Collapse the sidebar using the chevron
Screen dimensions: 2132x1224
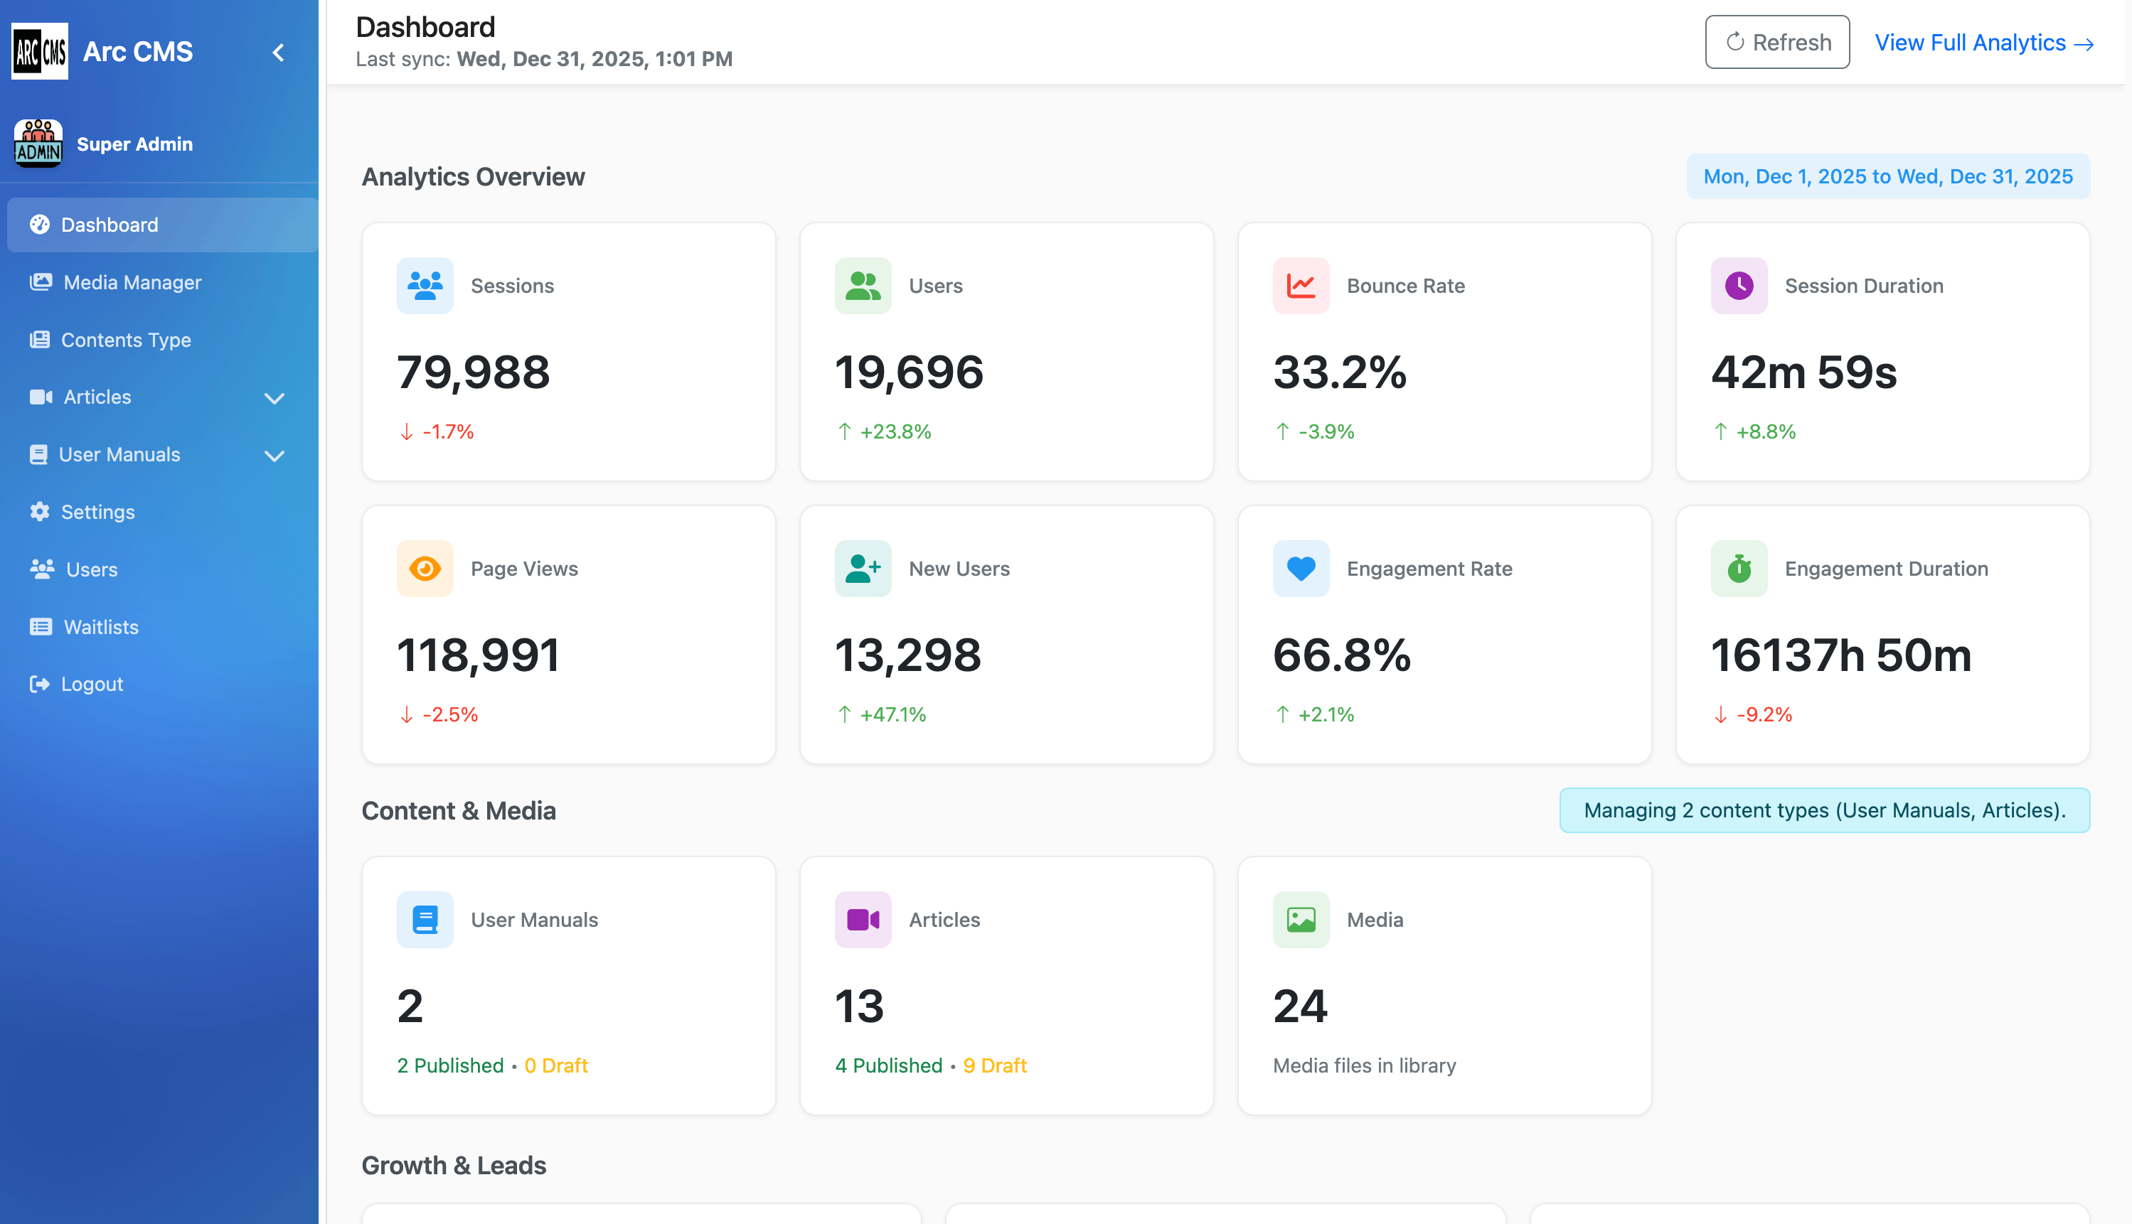click(x=277, y=51)
